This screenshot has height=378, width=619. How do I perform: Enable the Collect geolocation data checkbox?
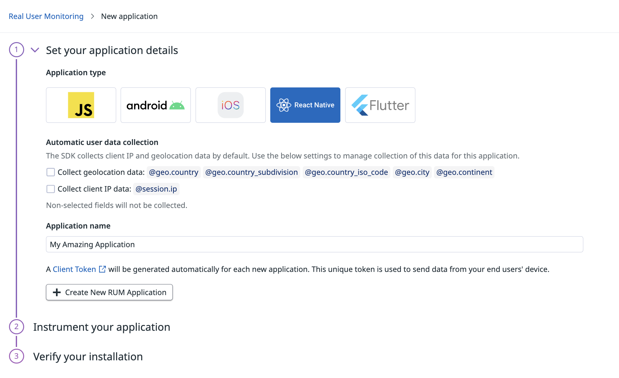(51, 172)
